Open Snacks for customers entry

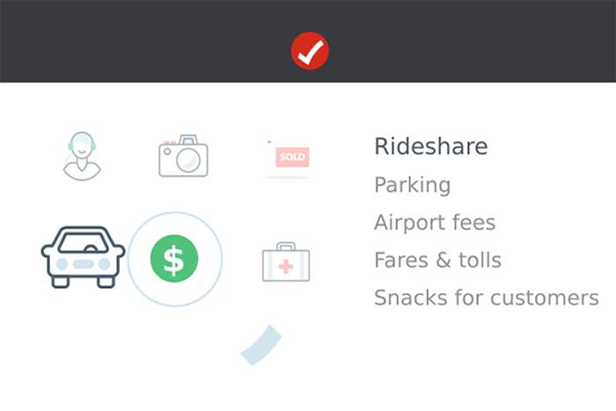tap(487, 297)
